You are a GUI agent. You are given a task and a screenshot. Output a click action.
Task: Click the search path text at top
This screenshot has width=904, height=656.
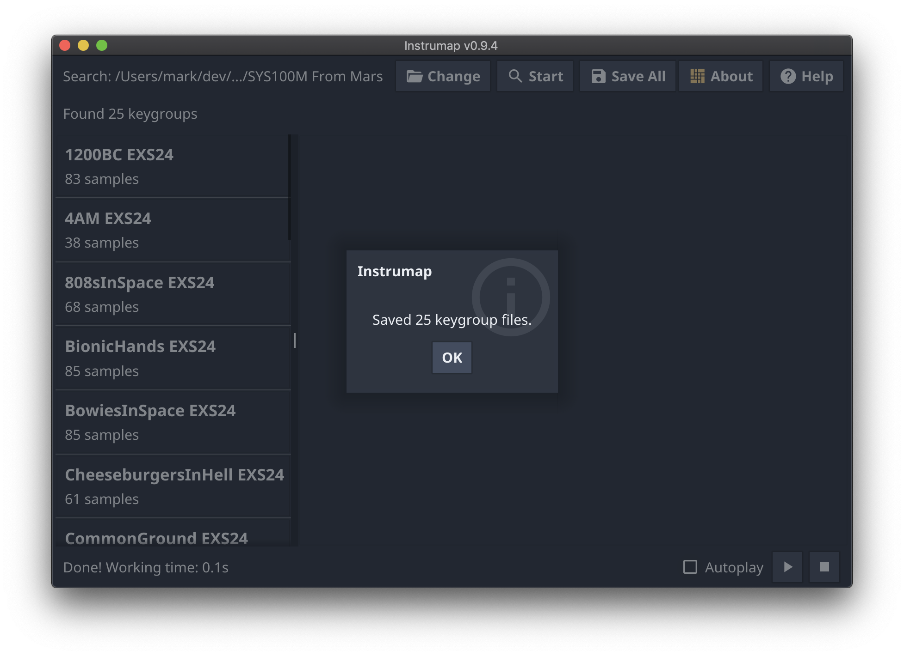[223, 76]
